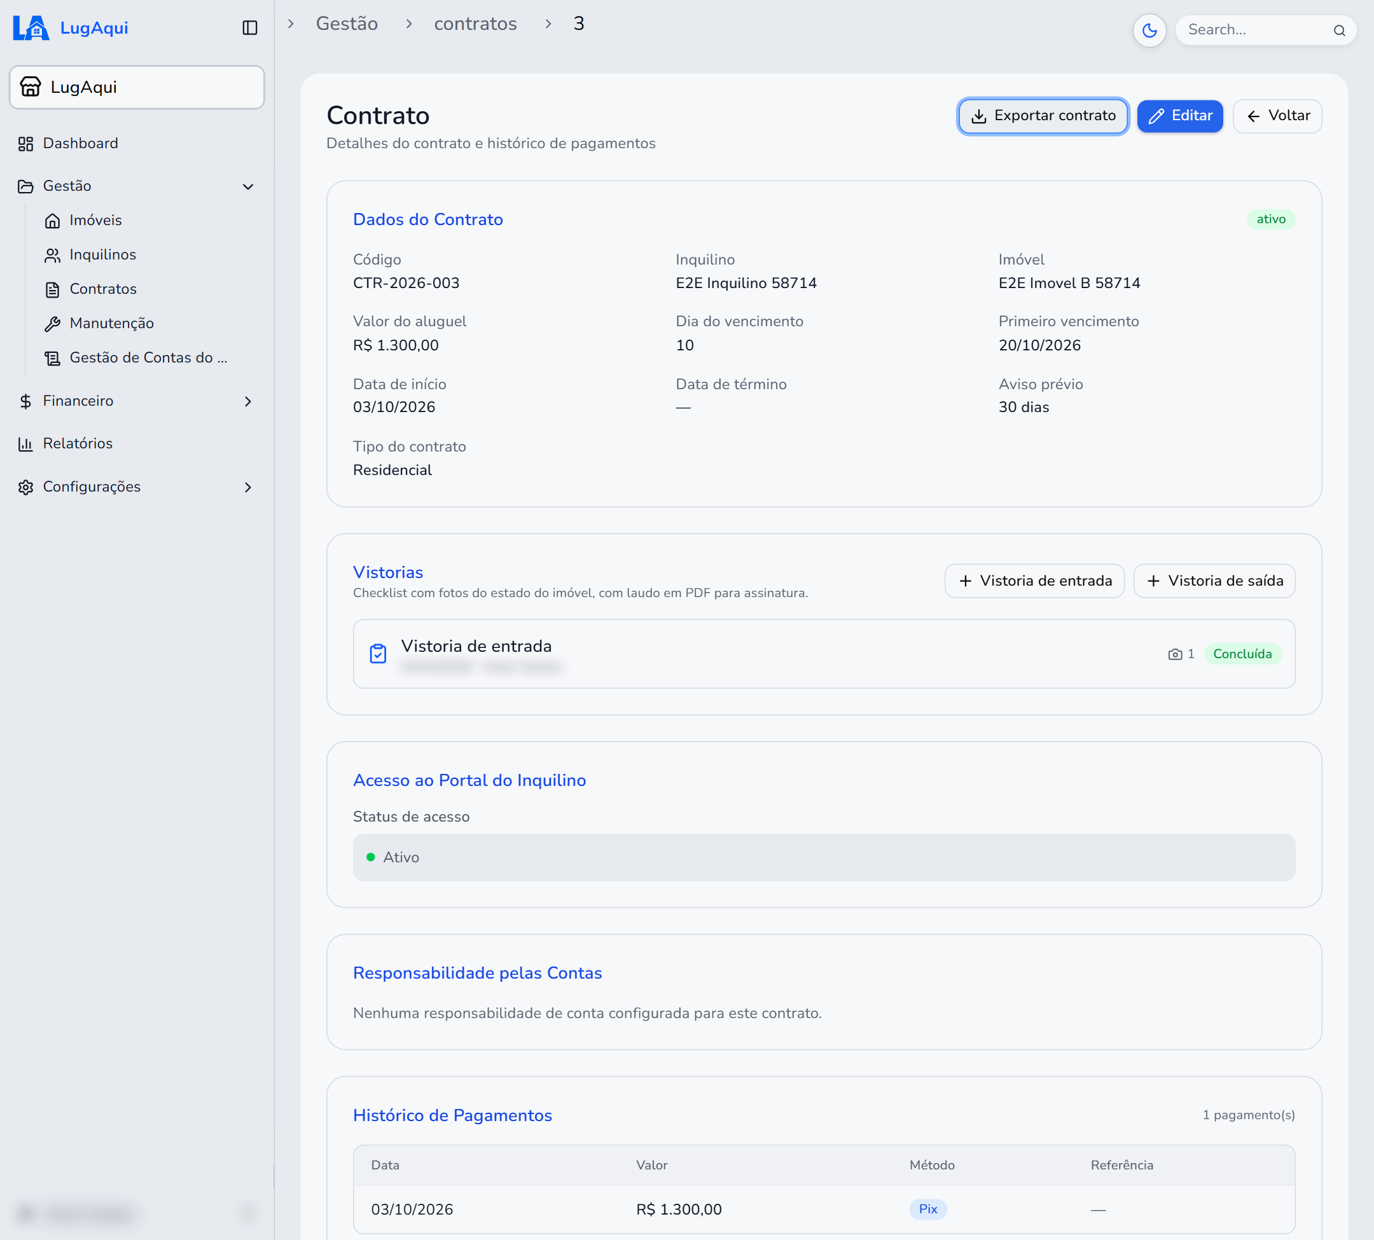
Task: Expand the Configurações submenu
Action: tap(248, 487)
